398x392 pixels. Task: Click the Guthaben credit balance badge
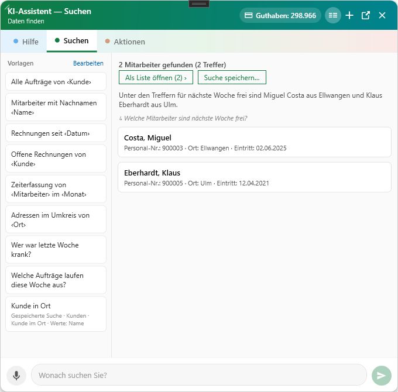tap(280, 15)
